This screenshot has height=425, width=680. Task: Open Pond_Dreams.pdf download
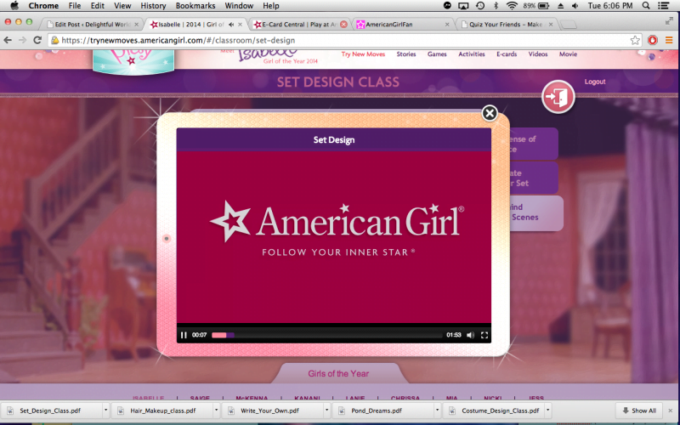[x=377, y=411]
